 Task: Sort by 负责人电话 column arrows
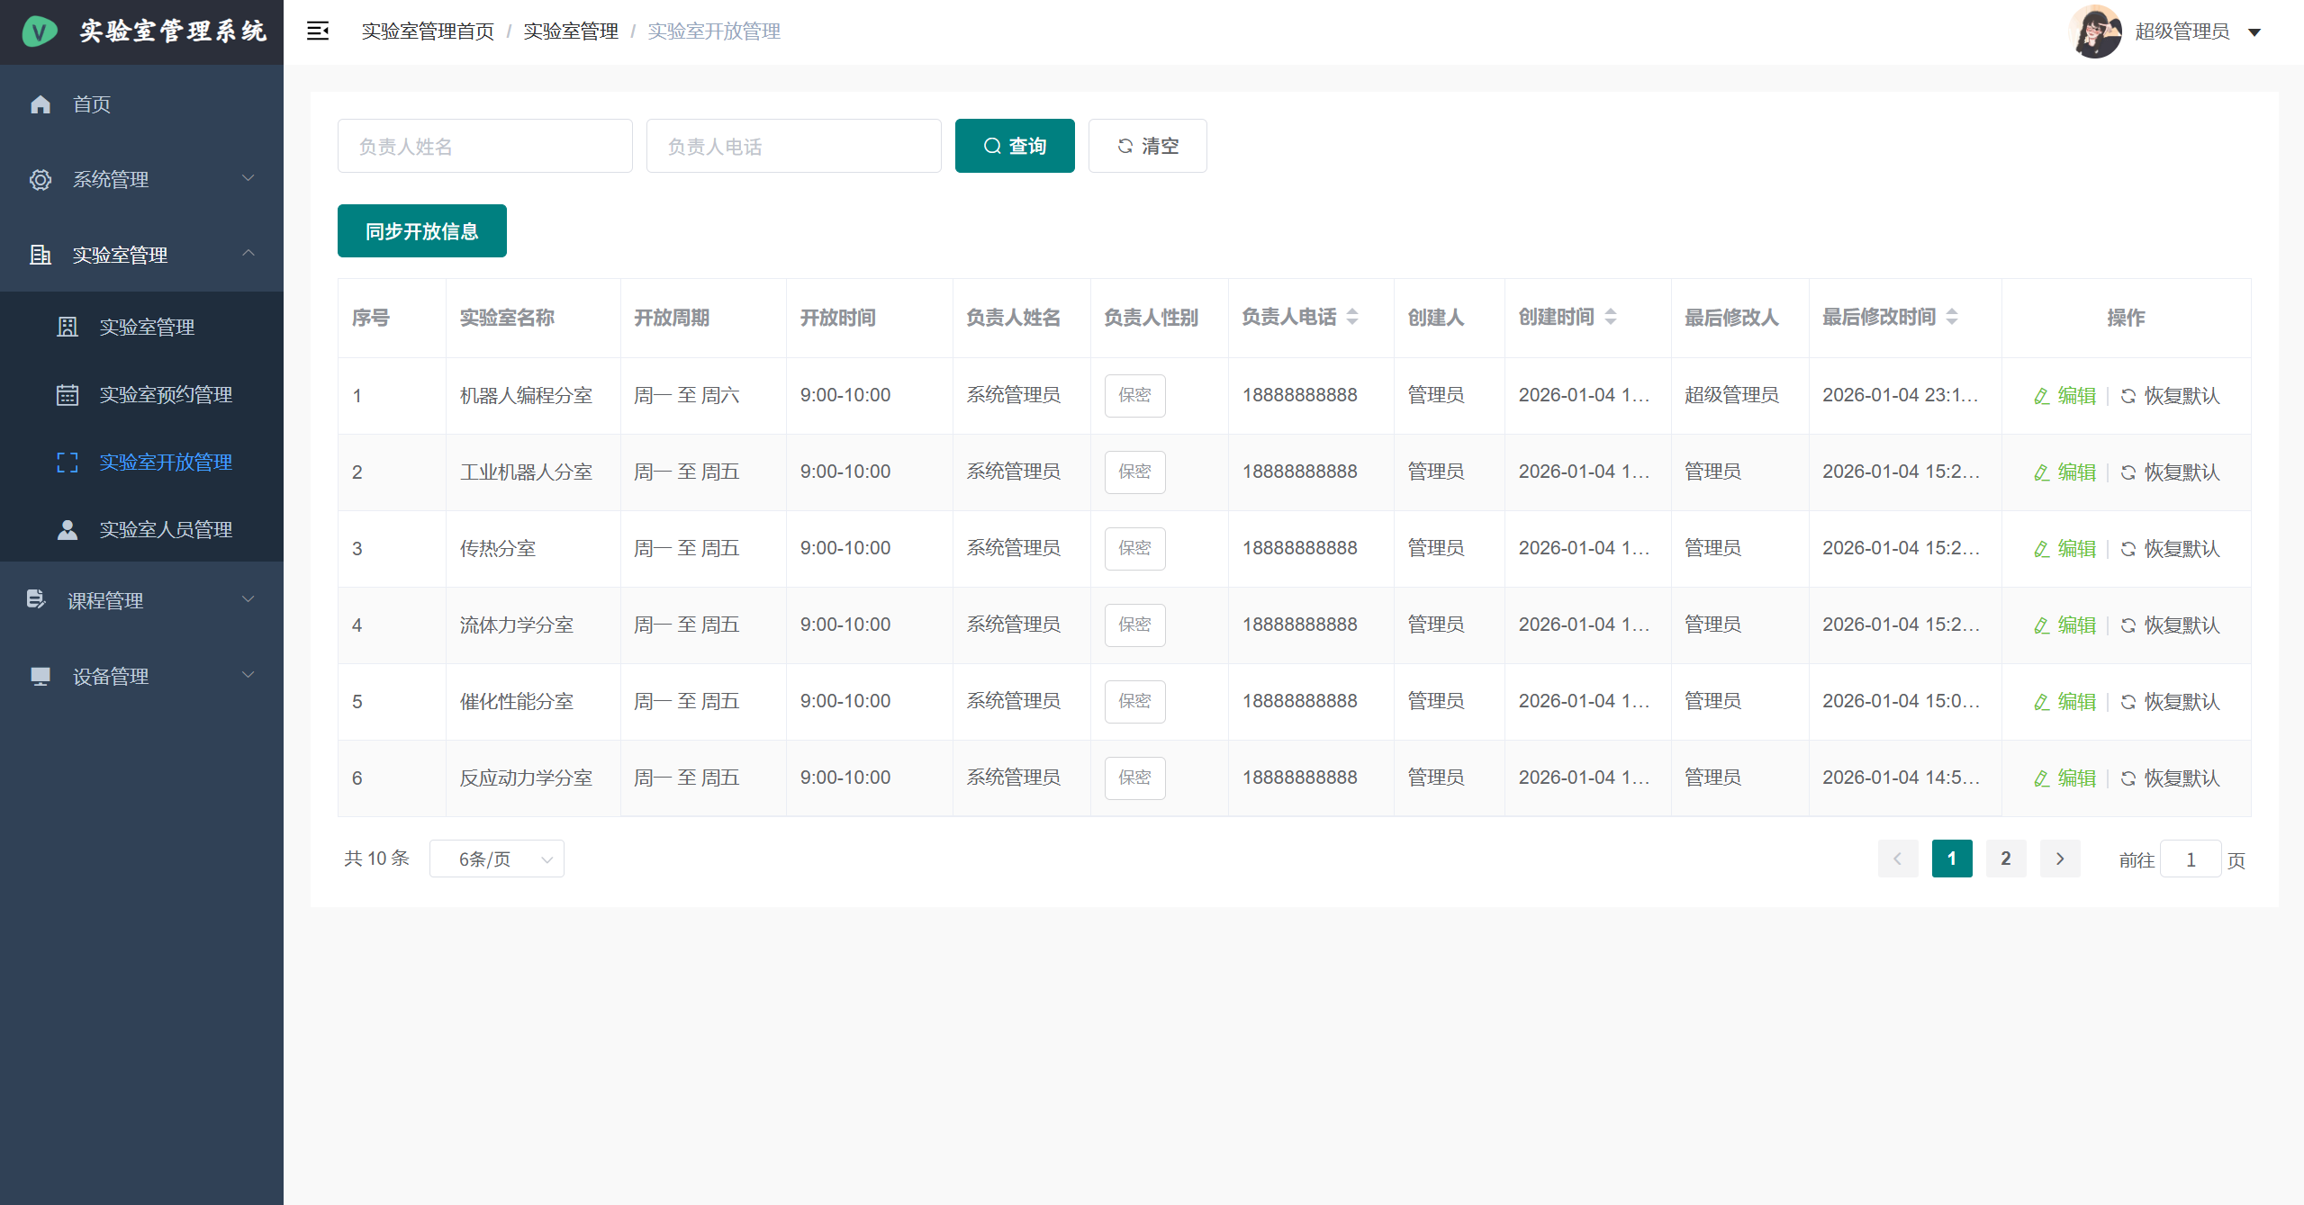point(1352,317)
